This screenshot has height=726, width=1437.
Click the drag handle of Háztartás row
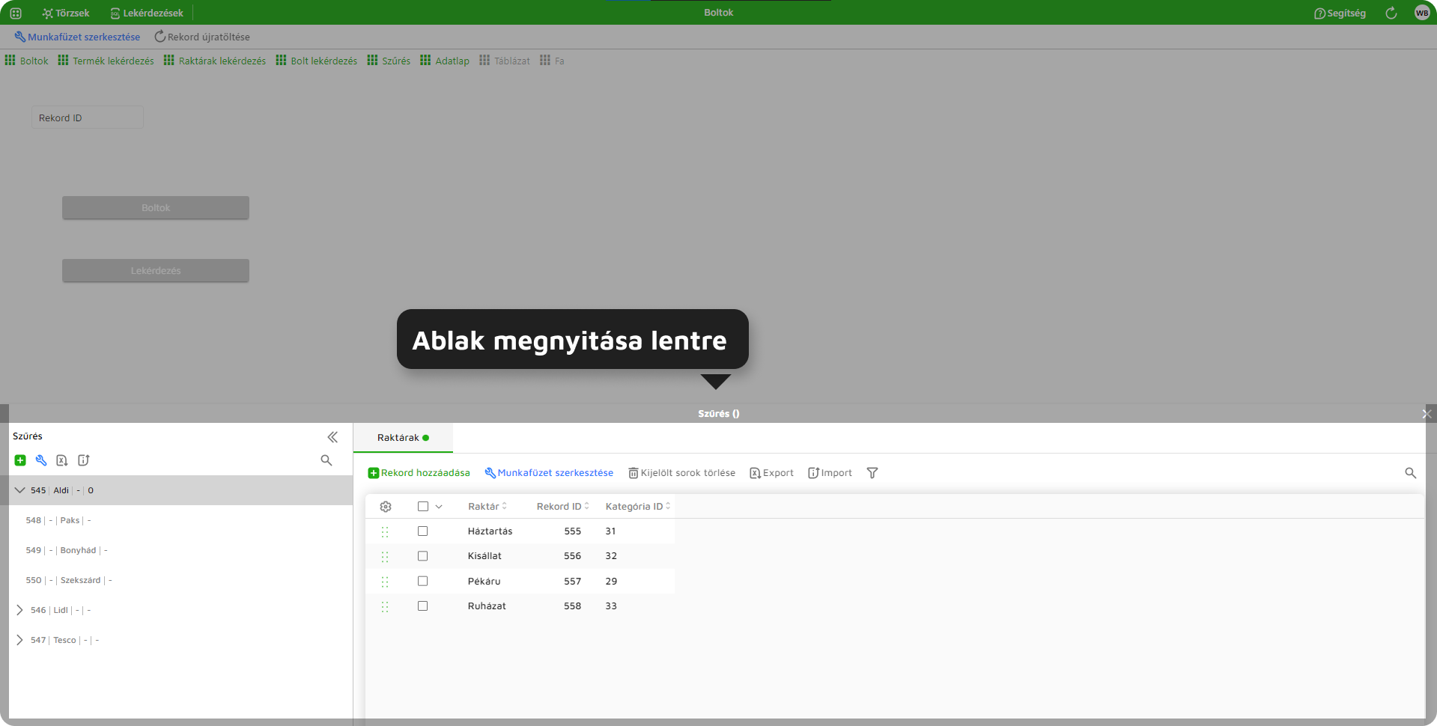pos(385,531)
